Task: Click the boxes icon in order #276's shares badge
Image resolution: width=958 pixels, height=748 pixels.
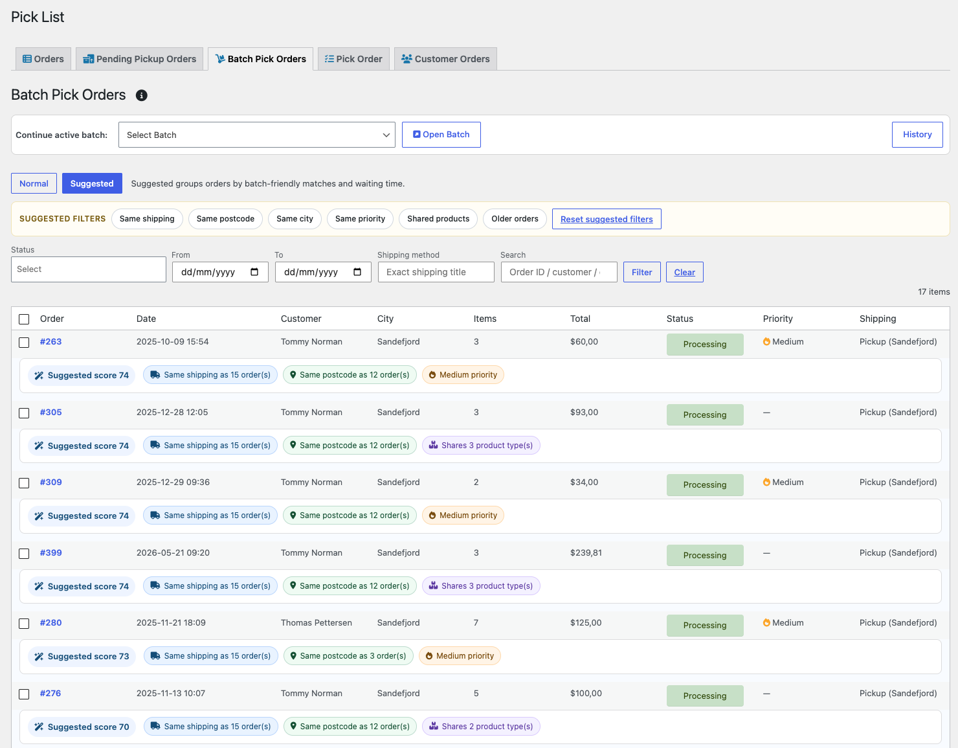Action: point(434,726)
